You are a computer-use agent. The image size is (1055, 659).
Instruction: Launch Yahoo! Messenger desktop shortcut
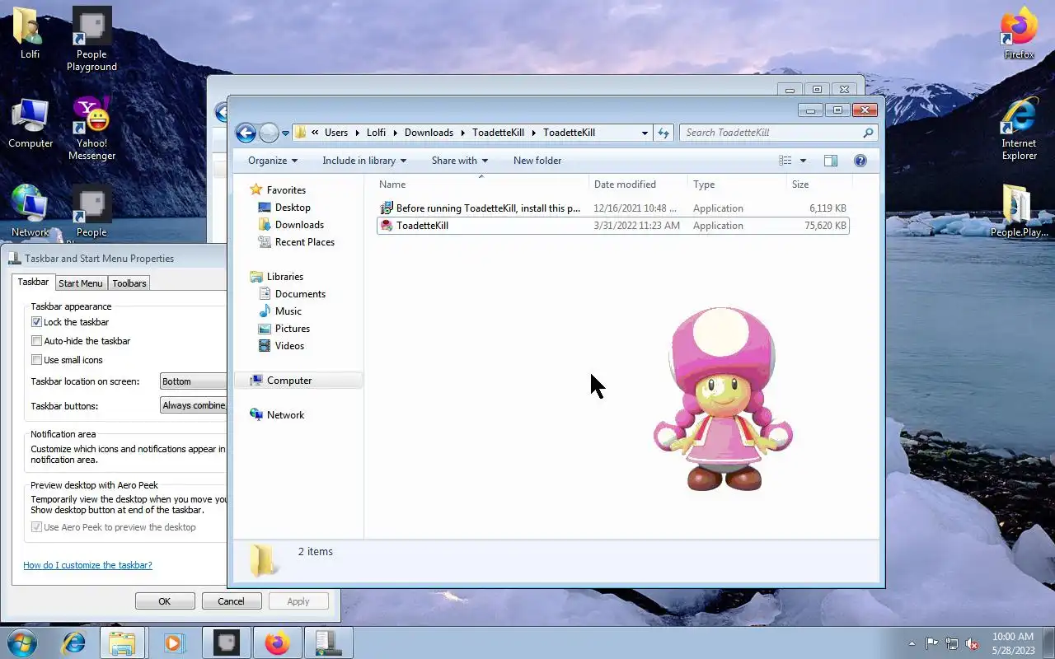91,128
